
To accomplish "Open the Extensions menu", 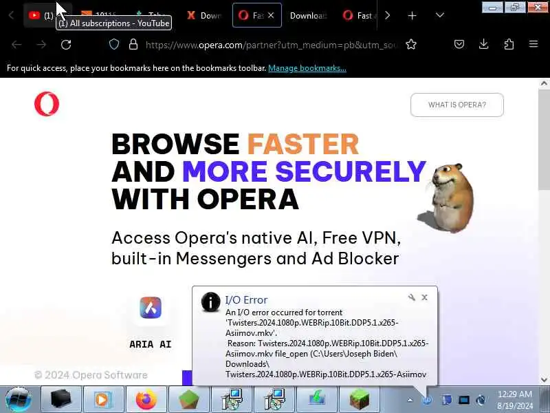I will (x=509, y=44).
